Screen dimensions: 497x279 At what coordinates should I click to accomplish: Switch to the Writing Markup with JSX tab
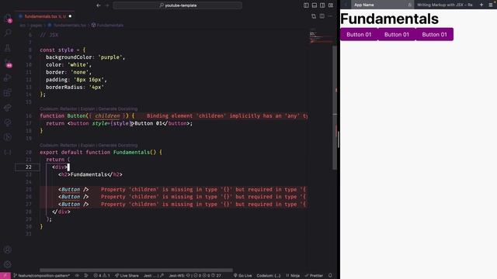click(445, 5)
